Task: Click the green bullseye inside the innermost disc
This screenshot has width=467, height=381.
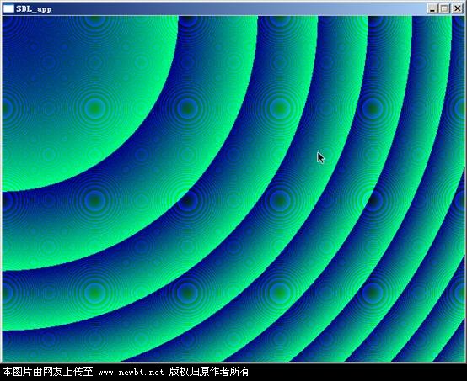Action: point(94,108)
